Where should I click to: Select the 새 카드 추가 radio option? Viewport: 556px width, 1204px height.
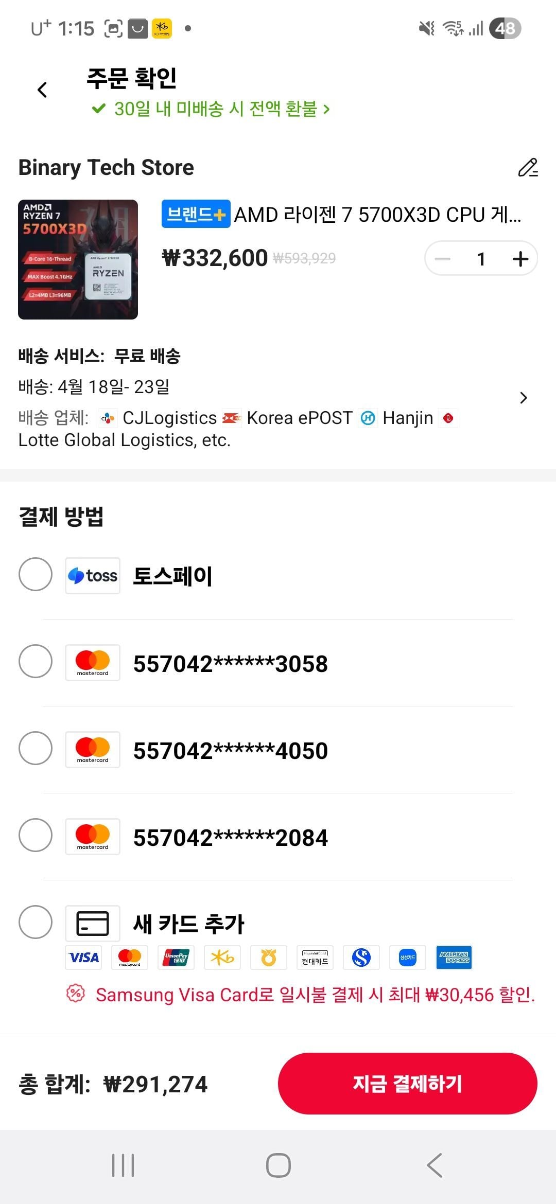36,922
